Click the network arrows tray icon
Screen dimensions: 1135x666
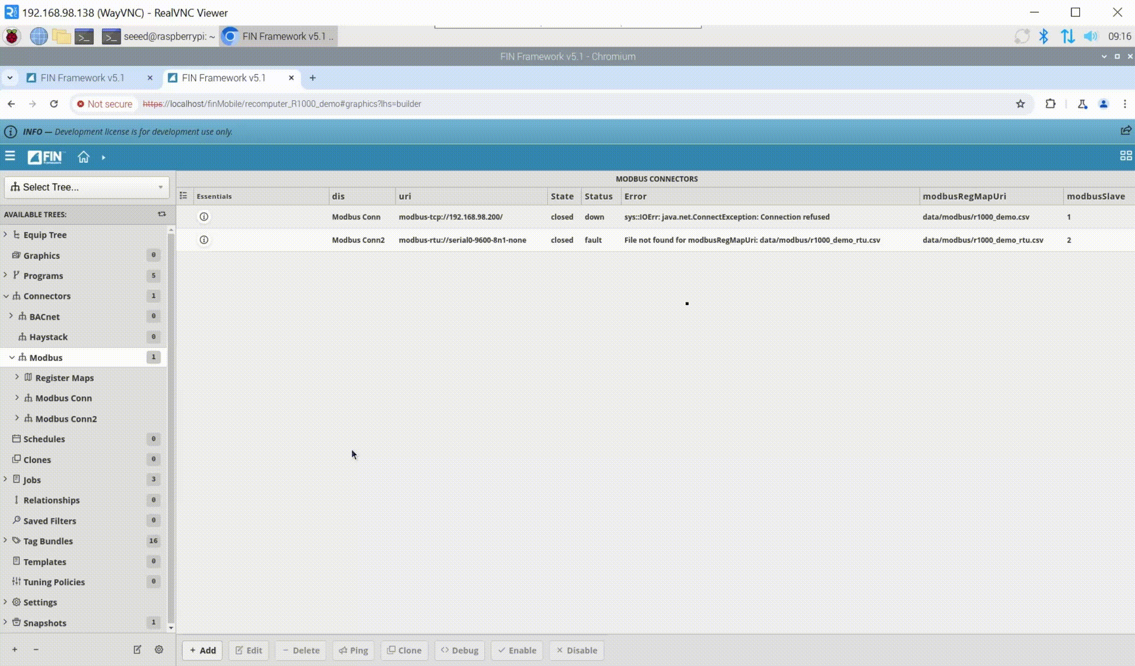[x=1067, y=36]
